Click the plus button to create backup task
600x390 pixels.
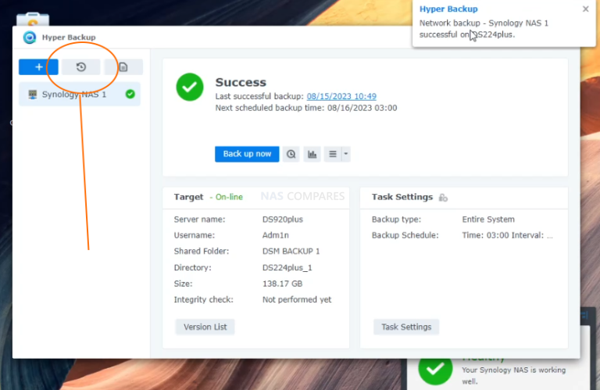(x=38, y=67)
